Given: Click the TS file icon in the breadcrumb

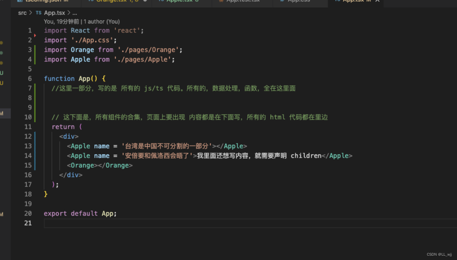Looking at the screenshot, I should [x=39, y=13].
